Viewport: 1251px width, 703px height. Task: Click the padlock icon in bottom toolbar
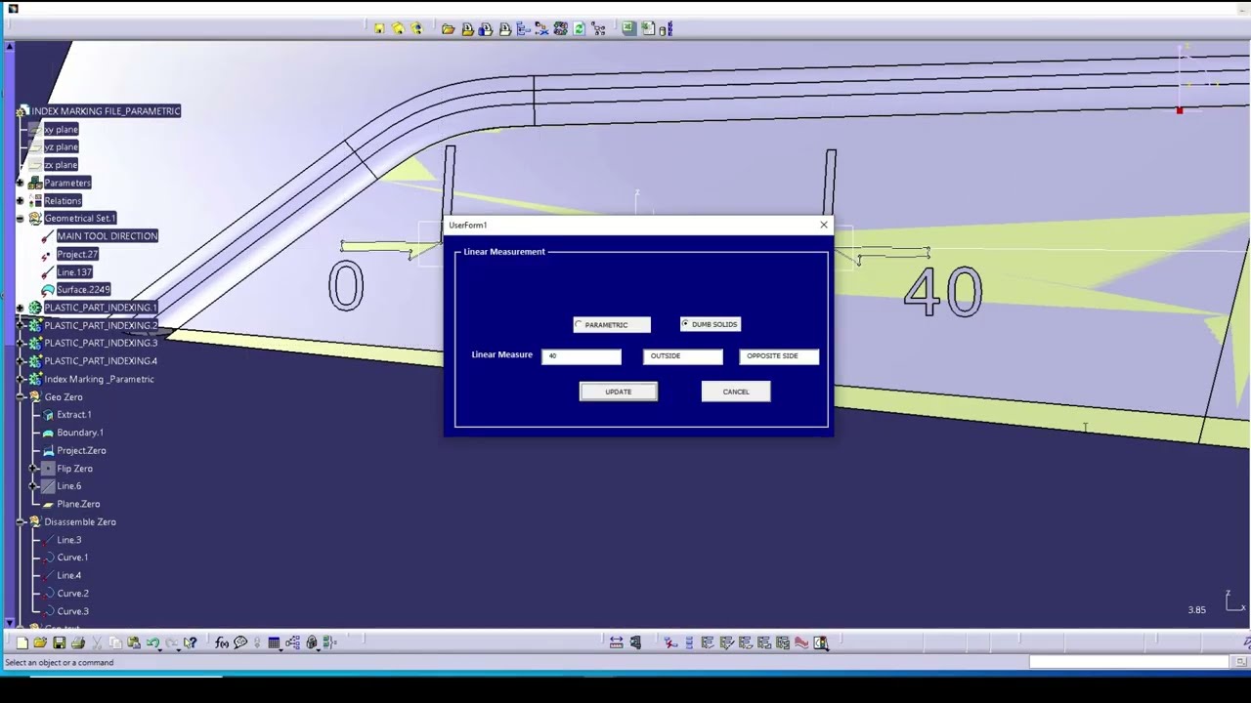tap(312, 642)
